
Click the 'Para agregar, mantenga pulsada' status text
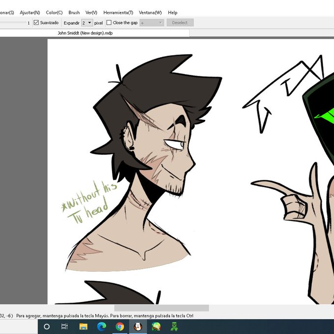[105, 316]
